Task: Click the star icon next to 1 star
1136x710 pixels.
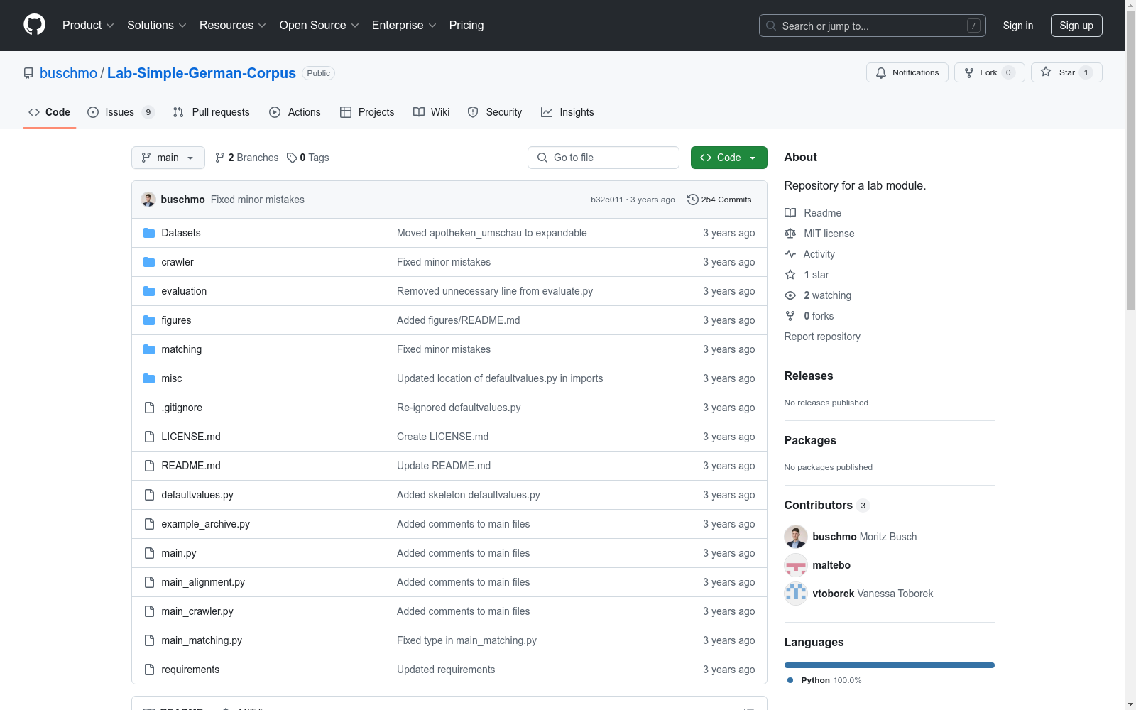Action: [790, 275]
